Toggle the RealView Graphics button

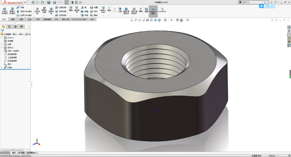(x=153, y=11)
